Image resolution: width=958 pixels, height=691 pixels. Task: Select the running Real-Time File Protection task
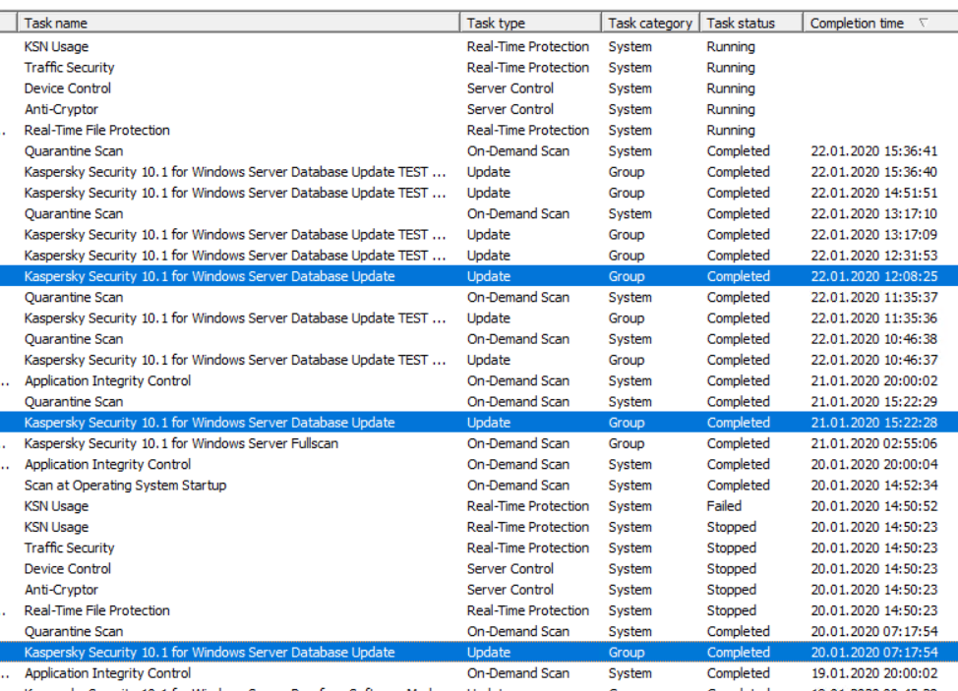[96, 130]
